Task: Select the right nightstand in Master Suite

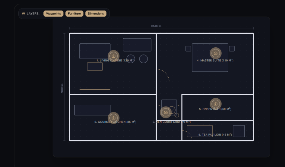Action: coord(232,48)
